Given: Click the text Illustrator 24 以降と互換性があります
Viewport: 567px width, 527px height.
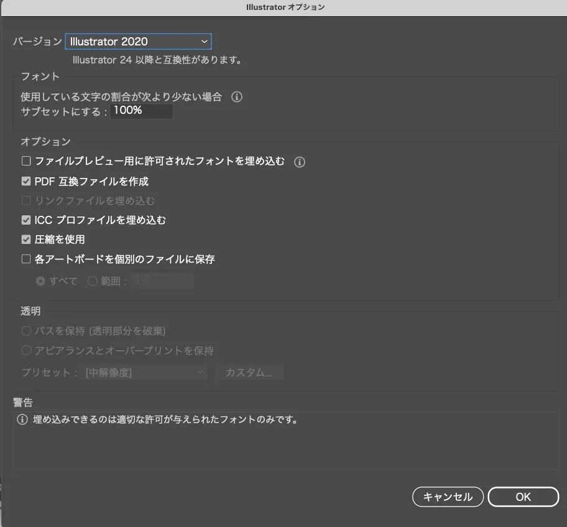Looking at the screenshot, I should [x=157, y=60].
